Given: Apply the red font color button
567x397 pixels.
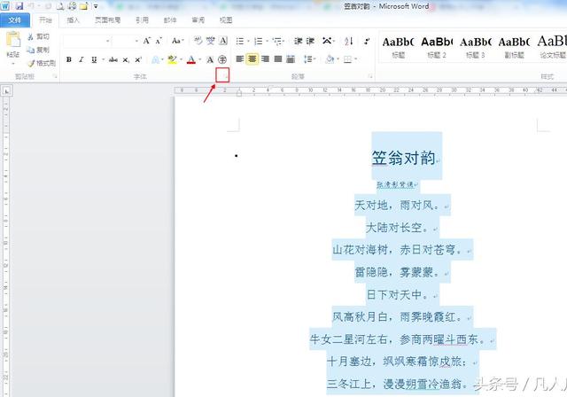Looking at the screenshot, I should [191, 59].
